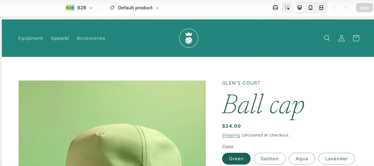Click the redo arrow
Image resolution: width=374 pixels, height=166 pixels.
pyautogui.click(x=346, y=8)
